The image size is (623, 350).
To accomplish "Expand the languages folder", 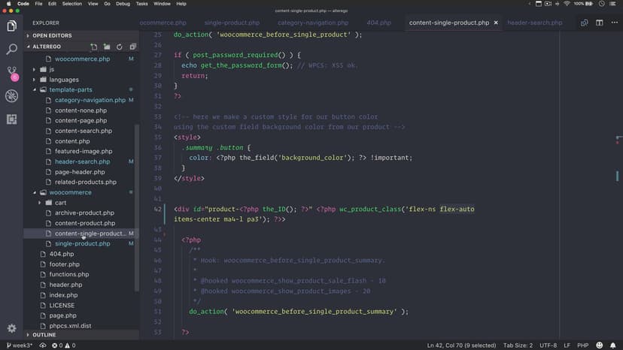I will [x=64, y=80].
